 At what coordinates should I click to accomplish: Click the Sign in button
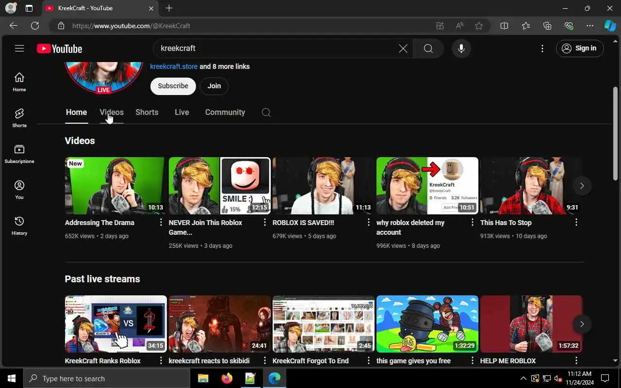pos(580,48)
